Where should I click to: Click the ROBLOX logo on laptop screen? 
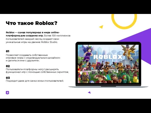pos(108,57)
